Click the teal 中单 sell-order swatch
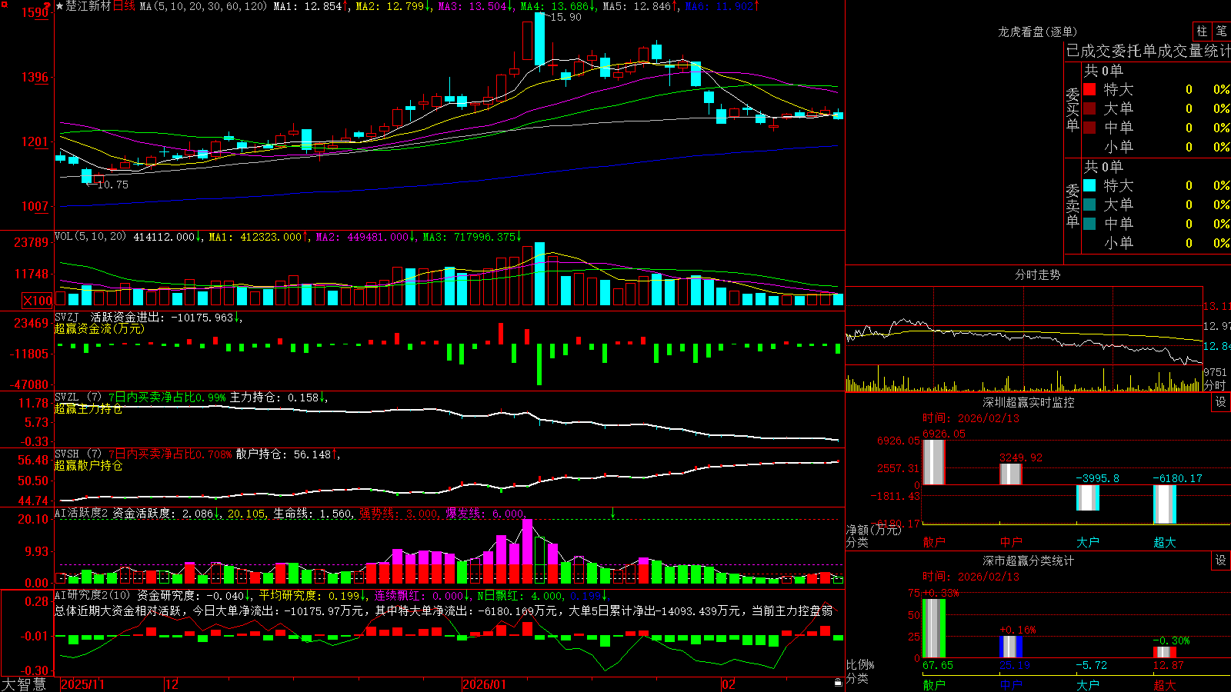The image size is (1231, 692). pos(1089,224)
